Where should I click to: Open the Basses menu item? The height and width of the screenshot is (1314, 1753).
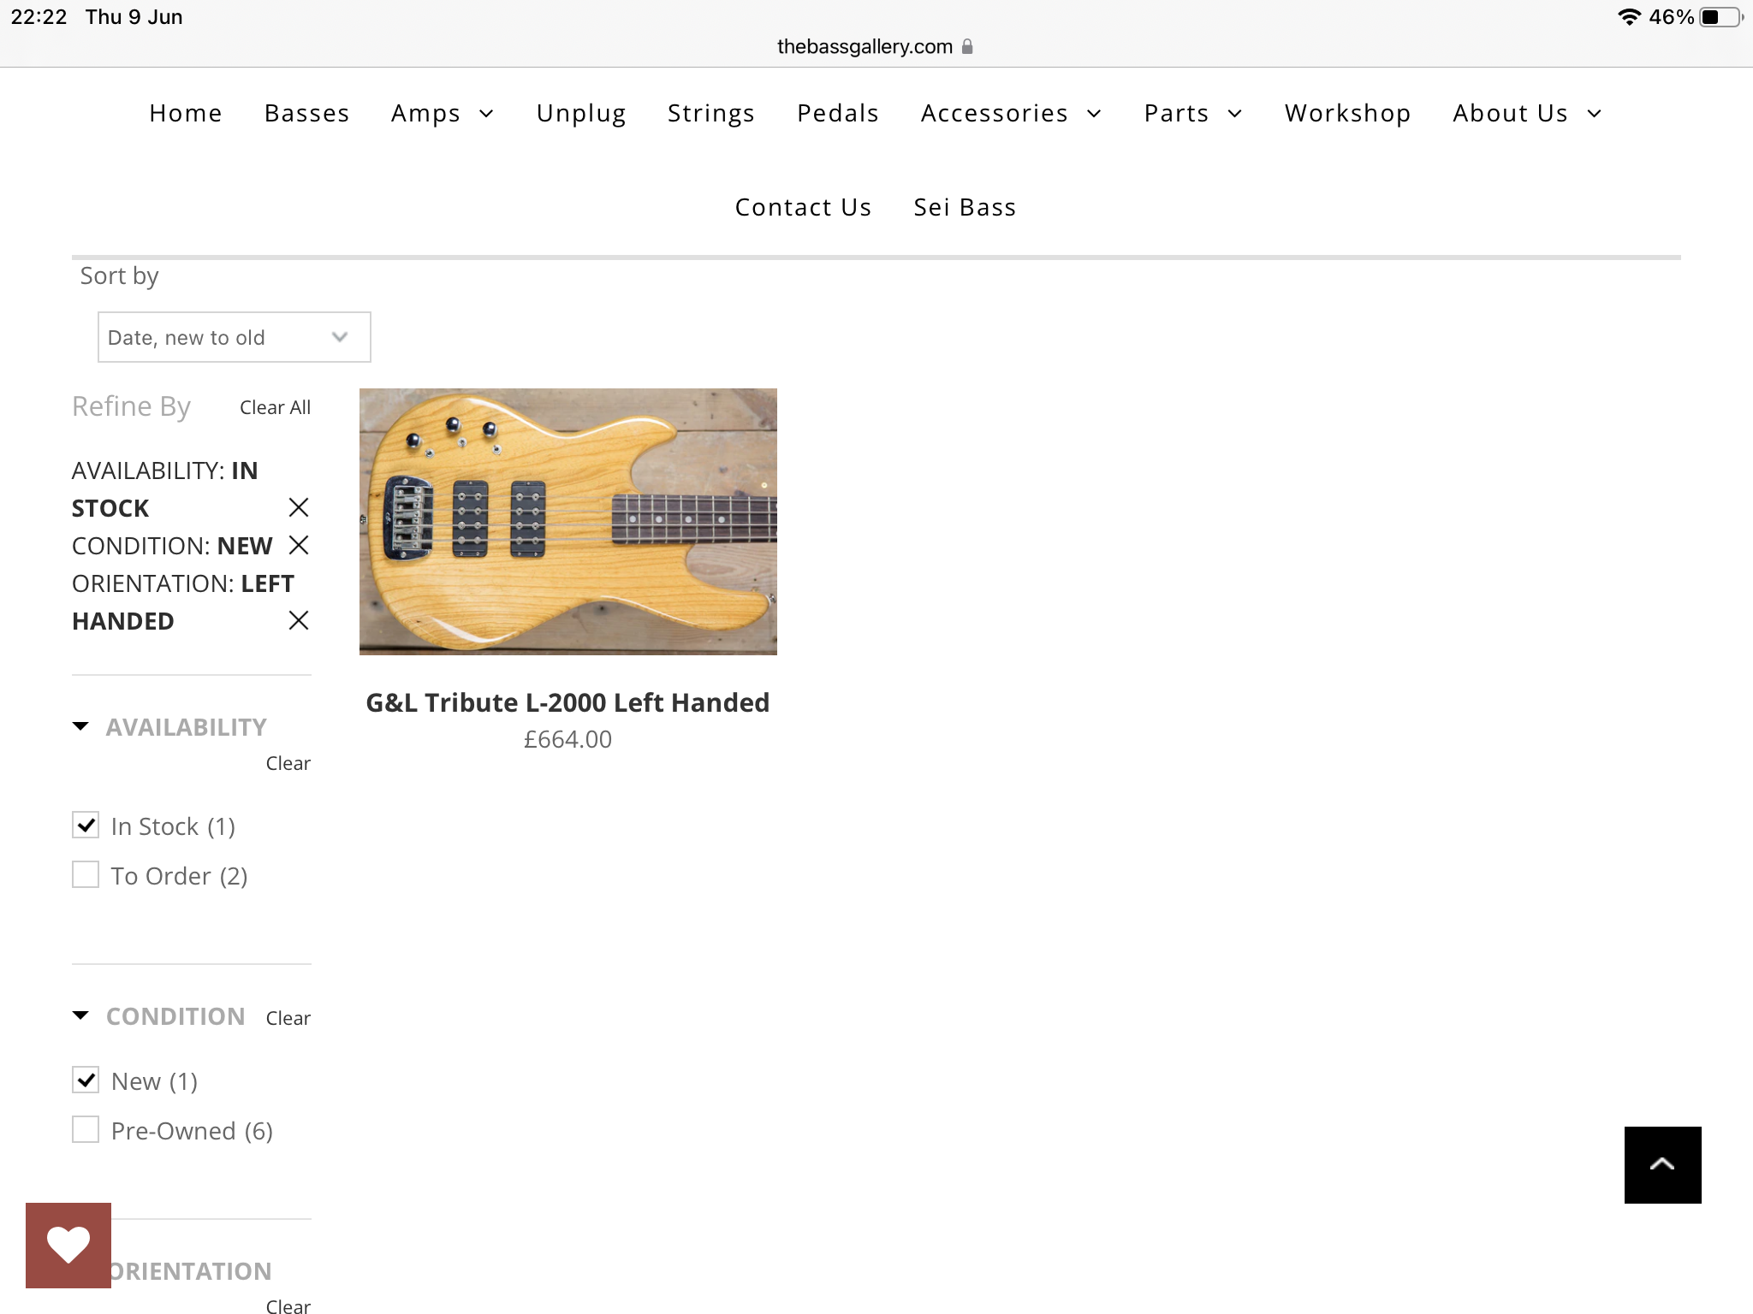[x=307, y=113]
